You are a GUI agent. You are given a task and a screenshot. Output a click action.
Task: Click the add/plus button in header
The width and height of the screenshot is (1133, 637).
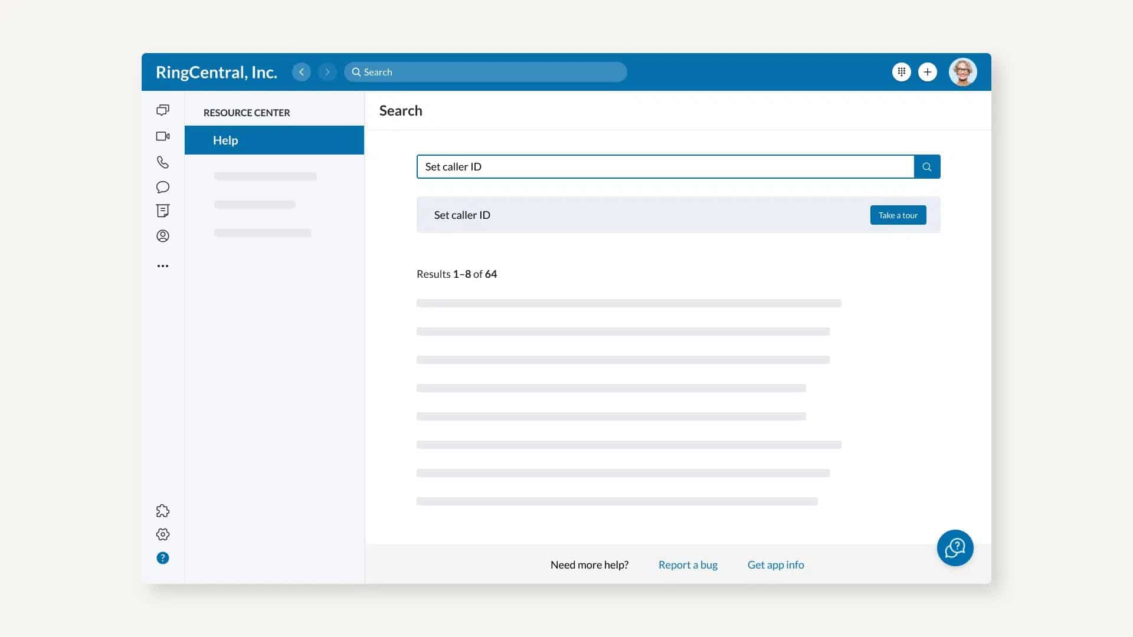(928, 71)
